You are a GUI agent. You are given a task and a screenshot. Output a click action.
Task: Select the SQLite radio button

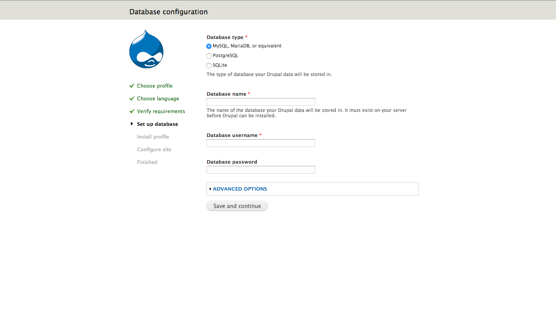(x=209, y=66)
